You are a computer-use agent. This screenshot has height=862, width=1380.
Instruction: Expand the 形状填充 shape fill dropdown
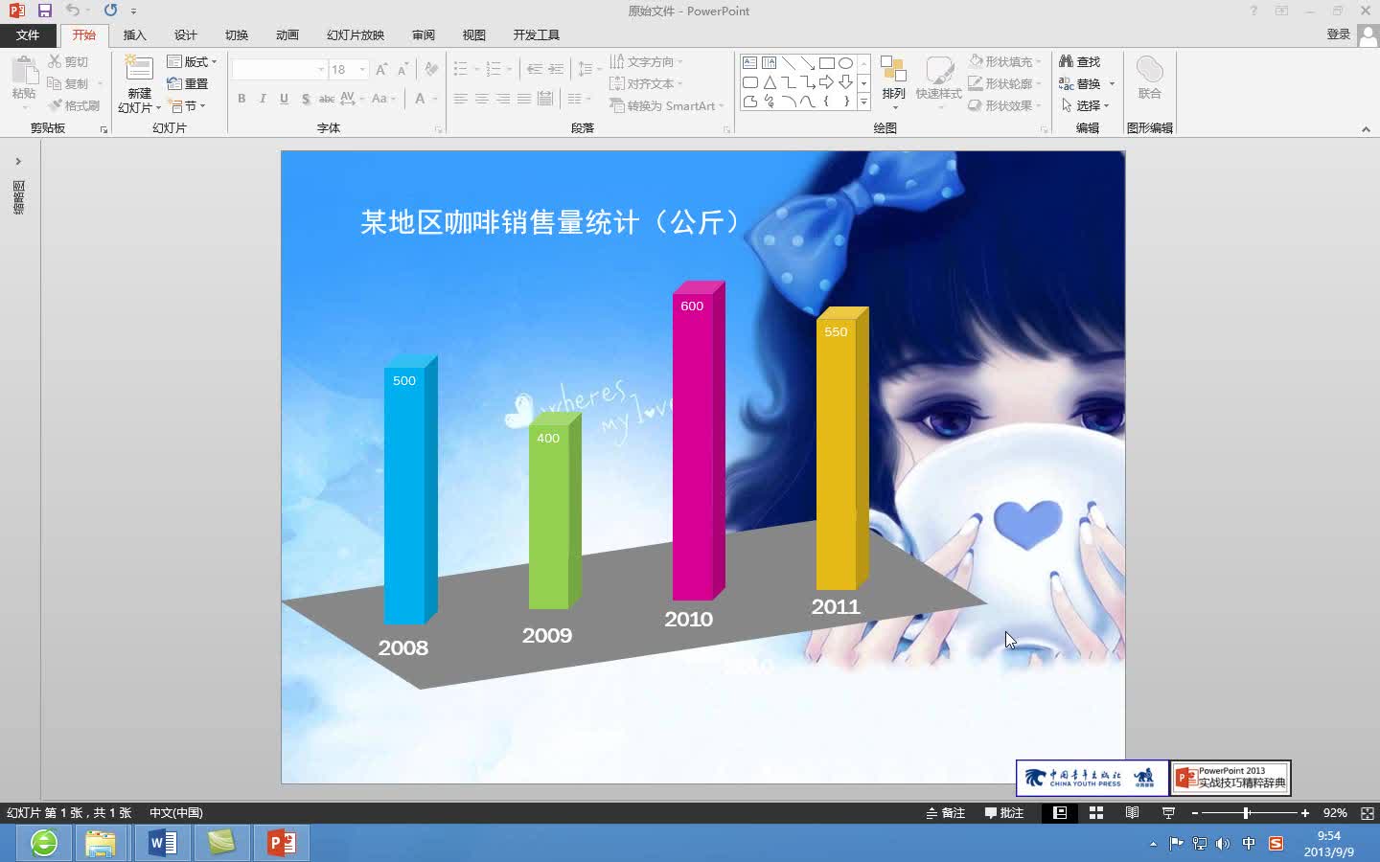1038,60
